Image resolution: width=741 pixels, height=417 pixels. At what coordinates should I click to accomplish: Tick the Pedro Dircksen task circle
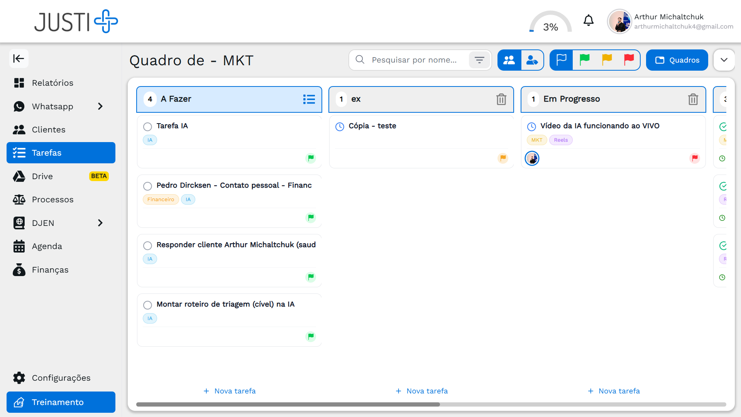(x=147, y=186)
